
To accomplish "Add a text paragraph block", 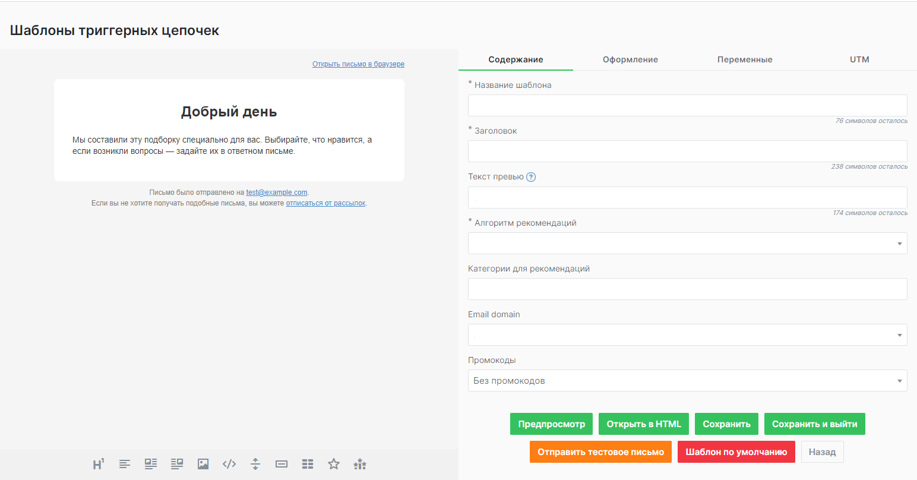I will (x=124, y=464).
